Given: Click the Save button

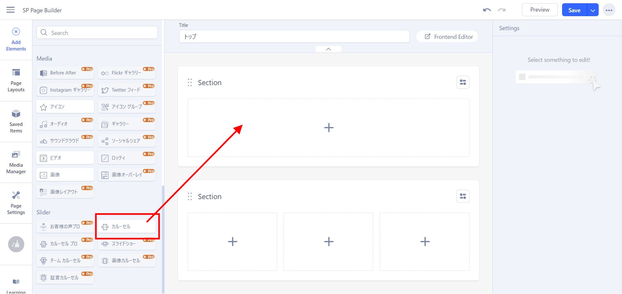Looking at the screenshot, I should pyautogui.click(x=574, y=10).
